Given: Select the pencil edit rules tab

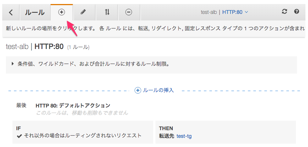Looking at the screenshot, I should point(84,12).
